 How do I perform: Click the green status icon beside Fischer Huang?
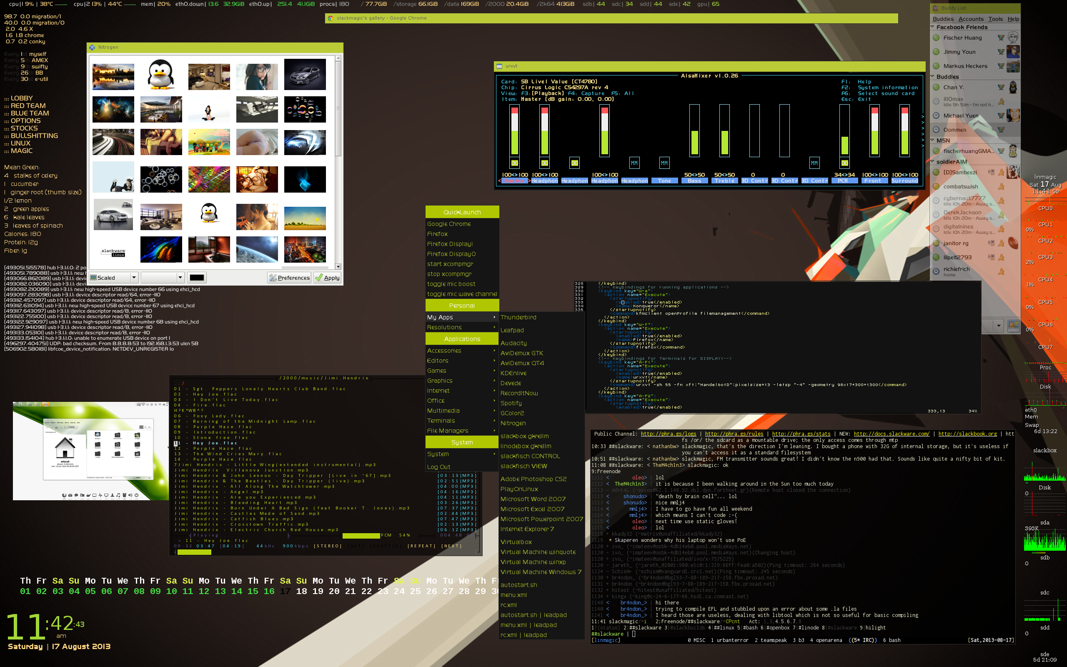tap(936, 38)
